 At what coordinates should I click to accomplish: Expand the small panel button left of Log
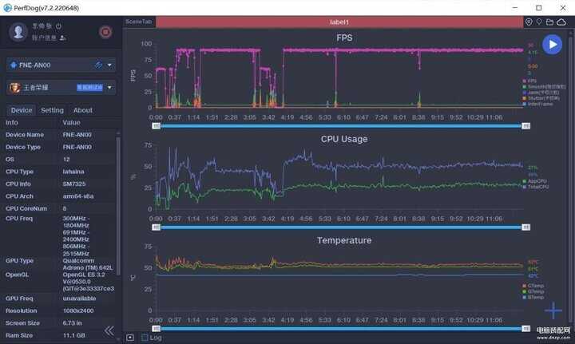point(130,338)
